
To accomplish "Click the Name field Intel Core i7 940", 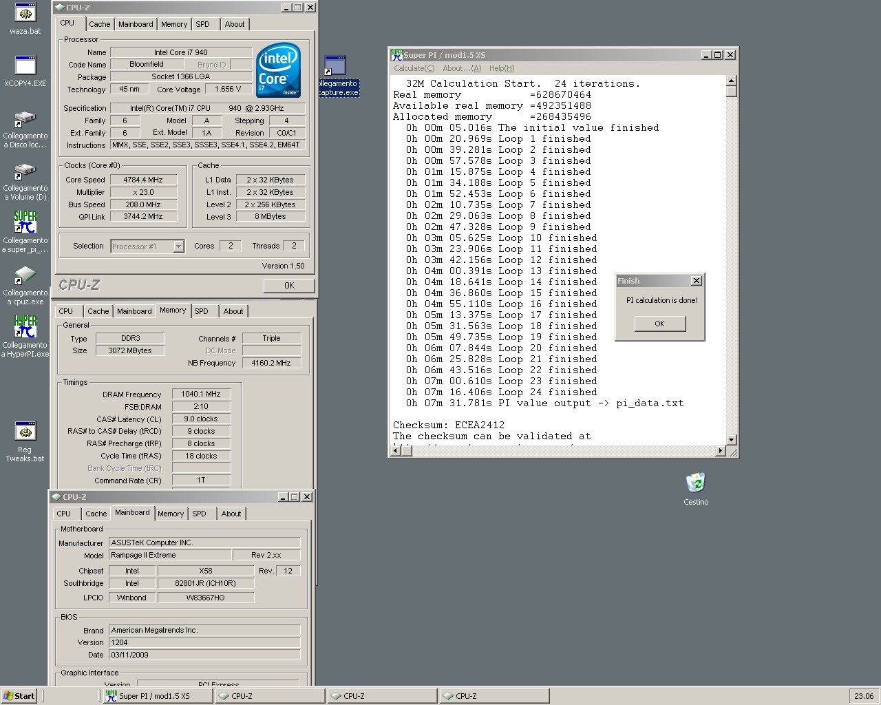I will tap(181, 52).
